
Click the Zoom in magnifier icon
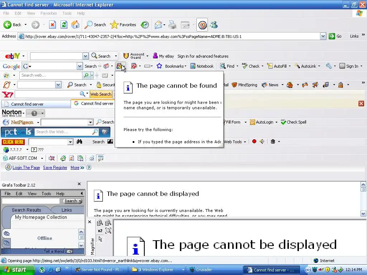100,223
